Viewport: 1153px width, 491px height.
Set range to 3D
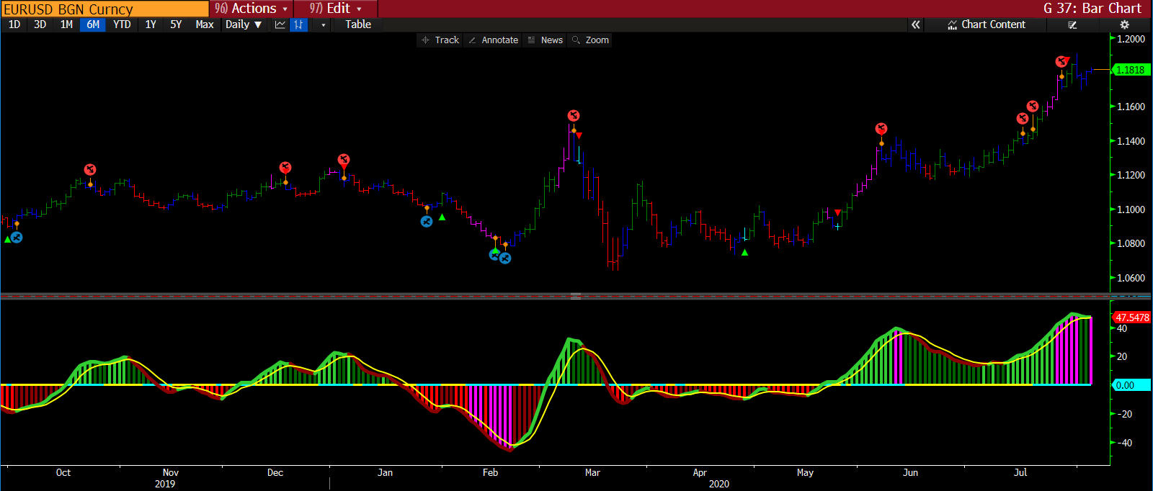pos(40,24)
